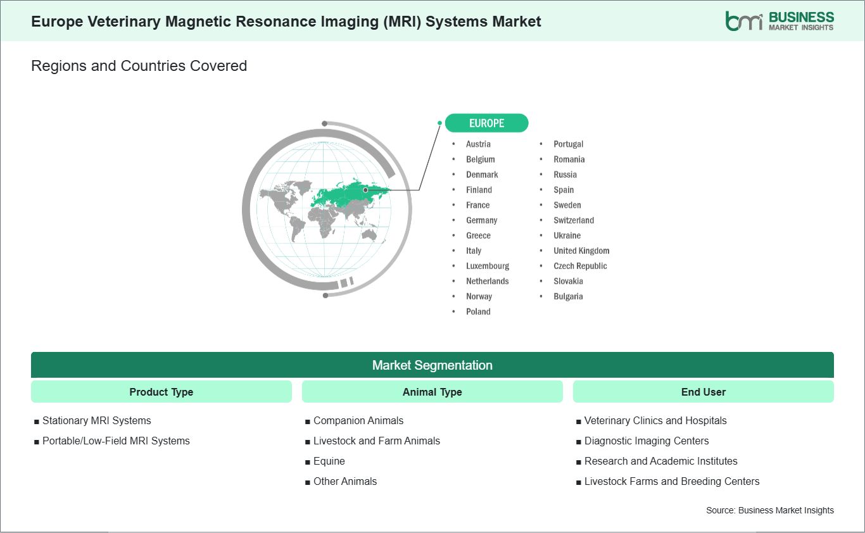Click Belgium in country list

pos(481,160)
